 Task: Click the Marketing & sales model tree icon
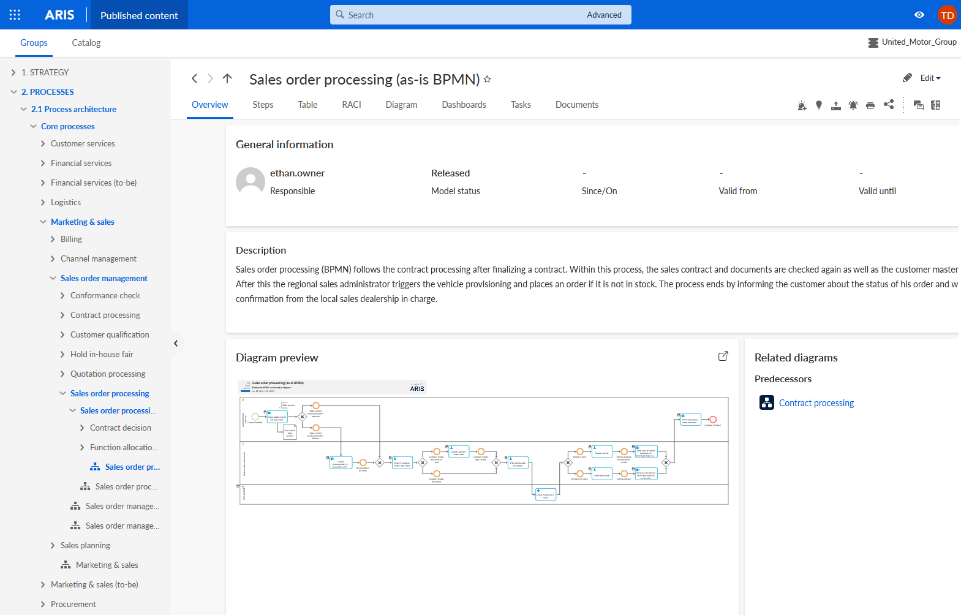pyautogui.click(x=66, y=565)
